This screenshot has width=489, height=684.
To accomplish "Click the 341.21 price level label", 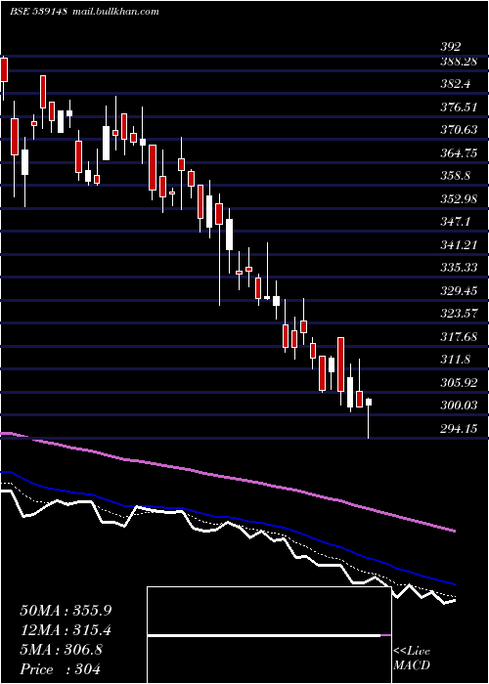I will click(x=459, y=244).
